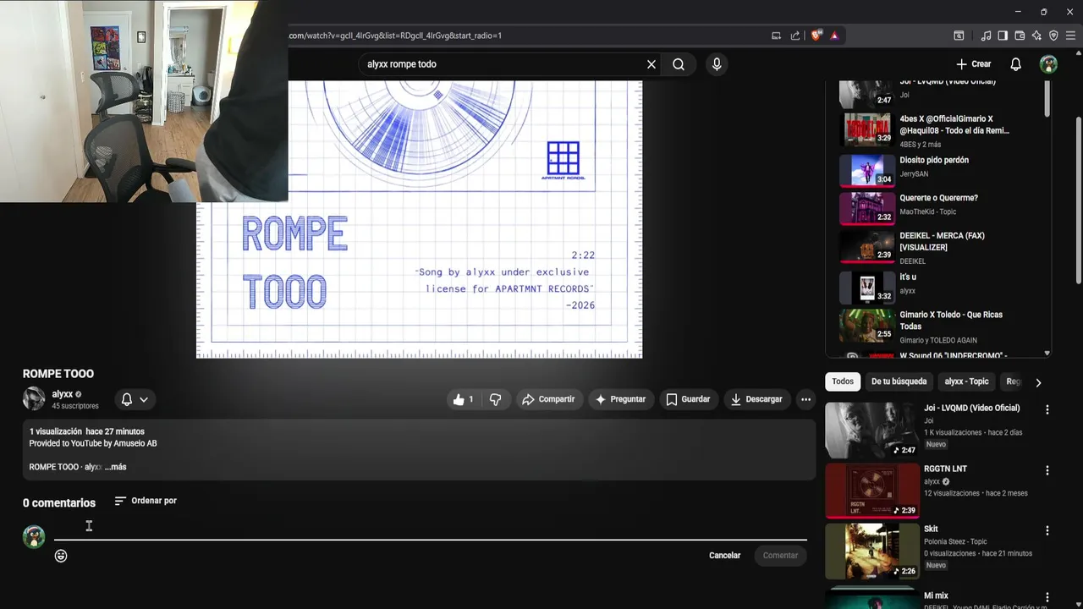Viewport: 1083px width, 609px height.
Task: Toggle the browser sidebar panel icon
Action: click(1003, 36)
